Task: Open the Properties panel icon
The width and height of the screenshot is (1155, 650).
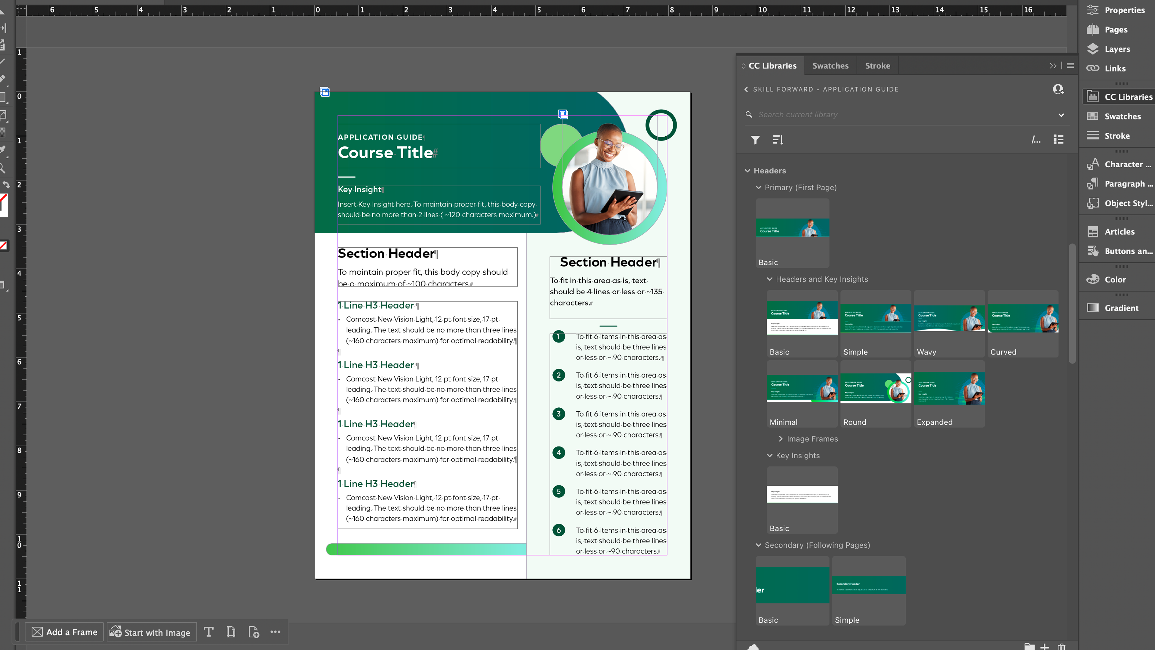Action: pyautogui.click(x=1093, y=10)
